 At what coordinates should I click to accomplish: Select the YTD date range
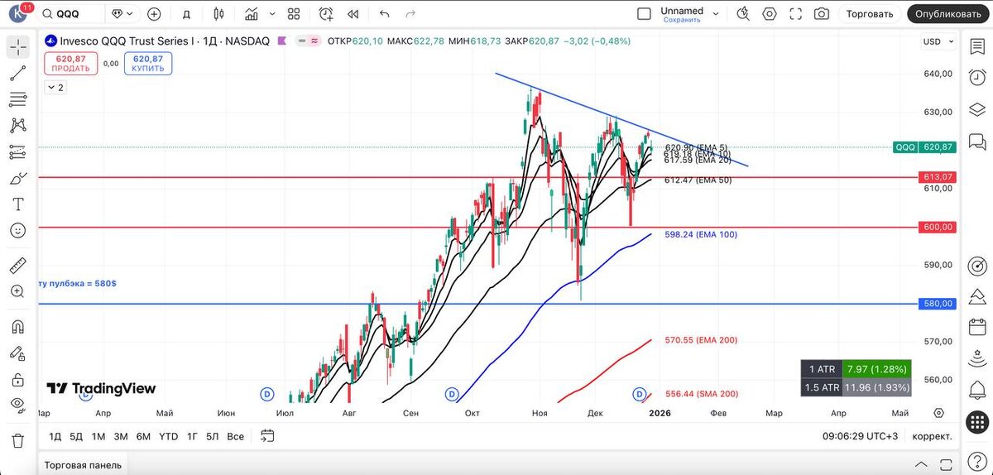point(168,436)
